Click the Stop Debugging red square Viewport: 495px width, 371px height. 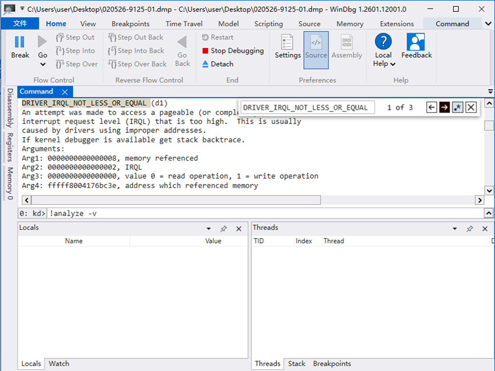pos(205,51)
